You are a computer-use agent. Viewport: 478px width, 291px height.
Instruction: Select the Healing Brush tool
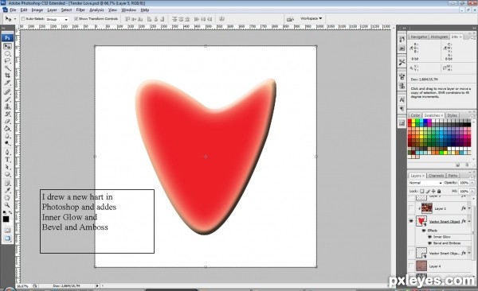(x=7, y=92)
